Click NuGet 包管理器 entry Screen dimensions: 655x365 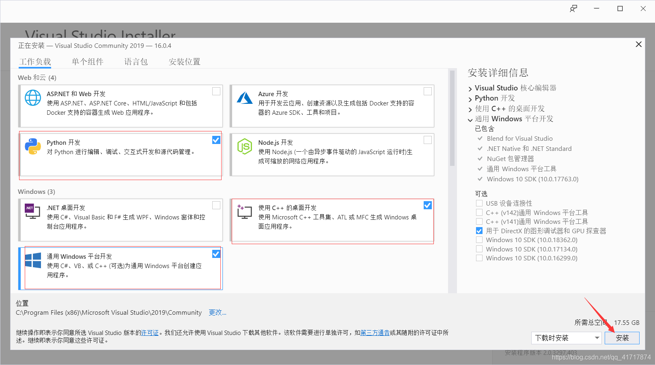pyautogui.click(x=511, y=159)
